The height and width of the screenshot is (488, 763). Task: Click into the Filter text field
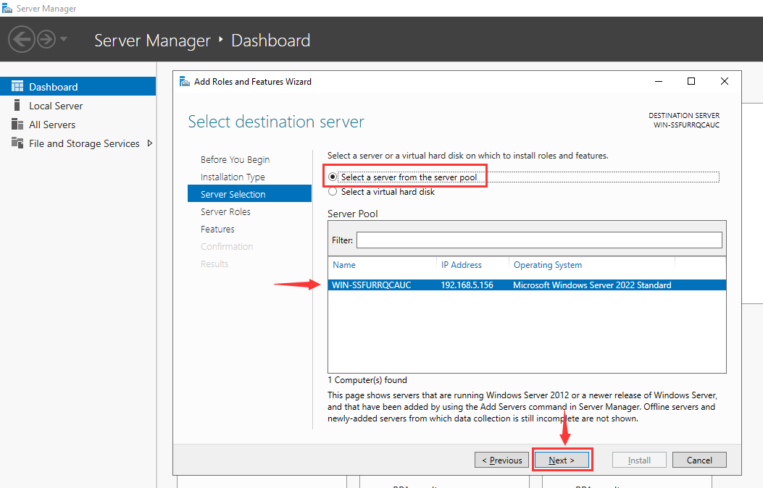pos(538,240)
